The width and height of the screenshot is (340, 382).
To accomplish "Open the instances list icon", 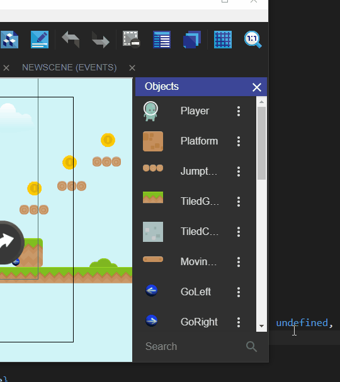I will pyautogui.click(x=162, y=40).
